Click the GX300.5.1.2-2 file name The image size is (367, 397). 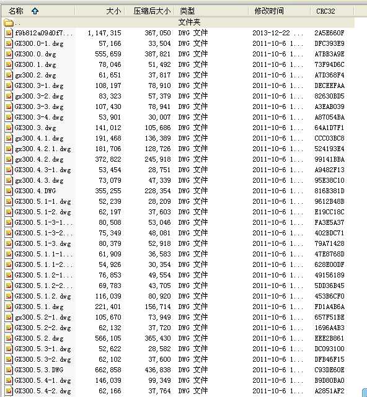coord(43,286)
